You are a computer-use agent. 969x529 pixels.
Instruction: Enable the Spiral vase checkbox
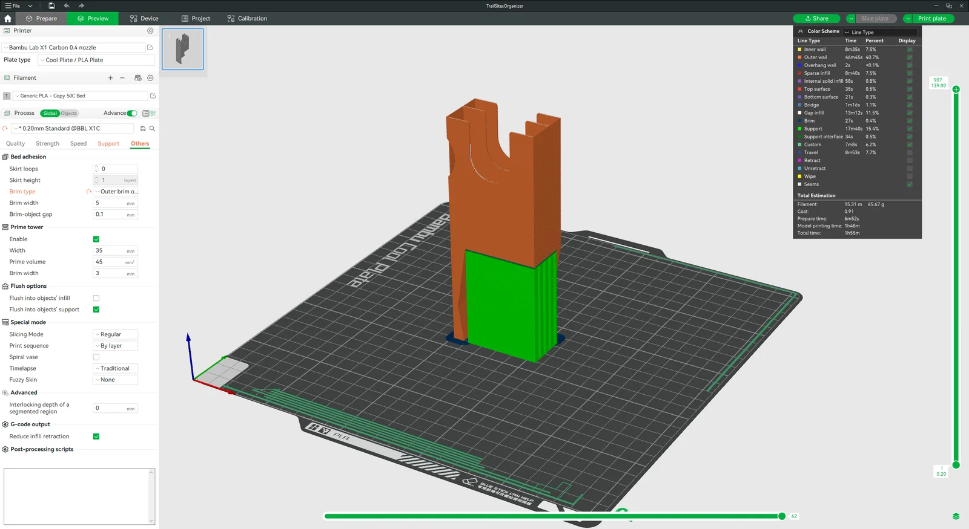point(96,357)
